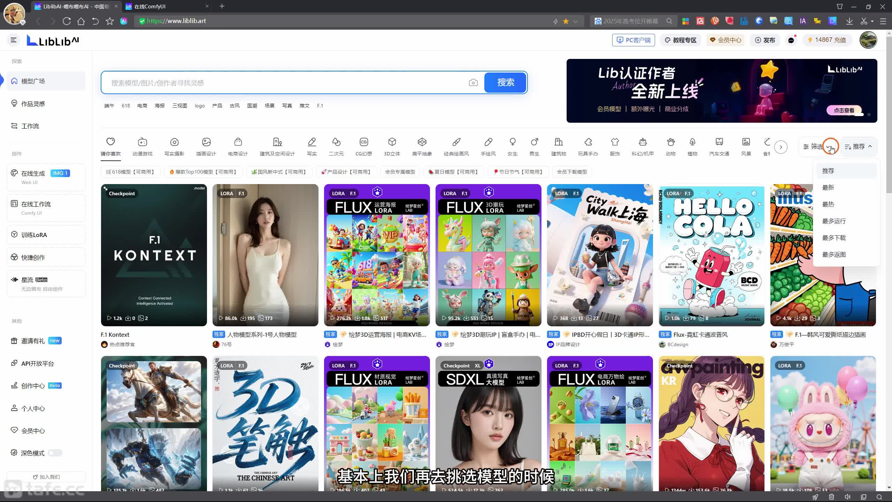Open the browser downloads icon

click(x=849, y=21)
